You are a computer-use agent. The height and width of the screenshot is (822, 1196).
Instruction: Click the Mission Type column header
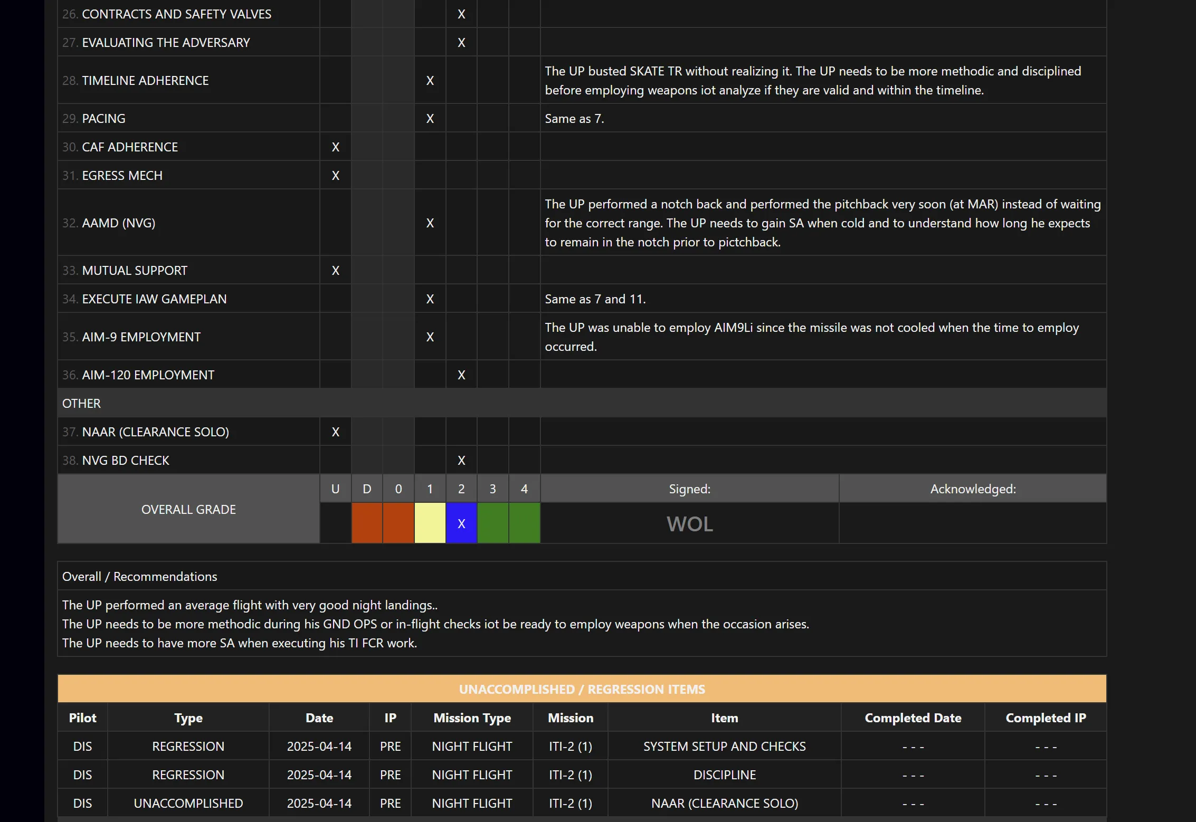coord(472,718)
